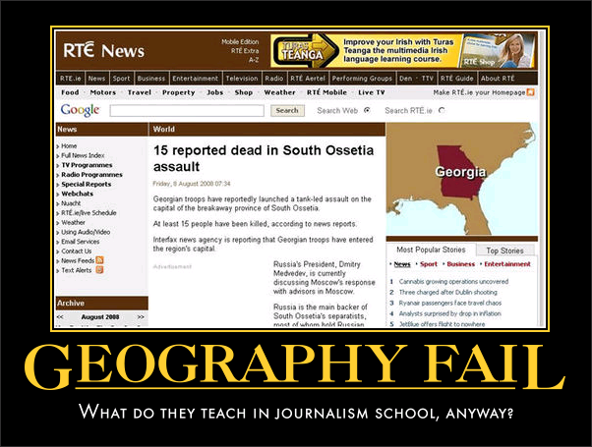Open the About RTÉ menu item

click(498, 79)
